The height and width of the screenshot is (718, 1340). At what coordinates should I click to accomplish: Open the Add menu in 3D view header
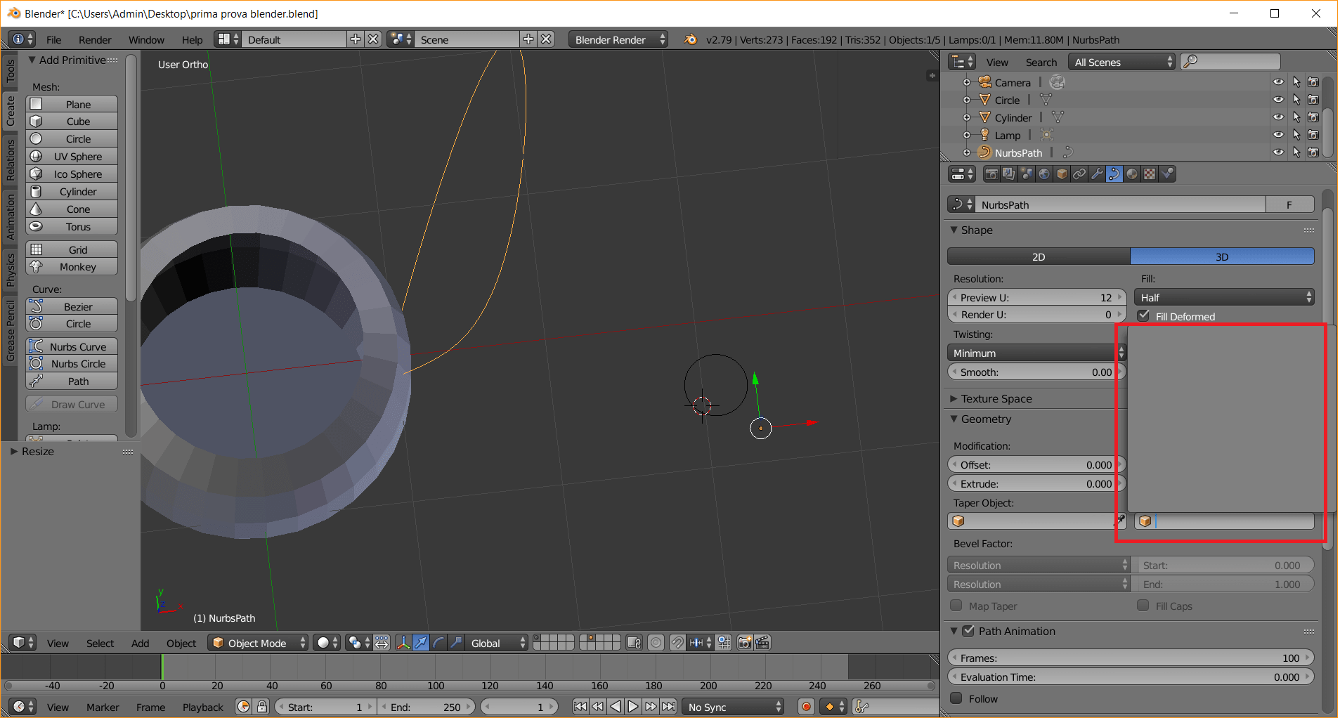click(x=141, y=643)
